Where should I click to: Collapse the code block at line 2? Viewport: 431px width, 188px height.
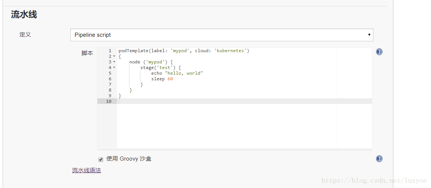coord(114,56)
